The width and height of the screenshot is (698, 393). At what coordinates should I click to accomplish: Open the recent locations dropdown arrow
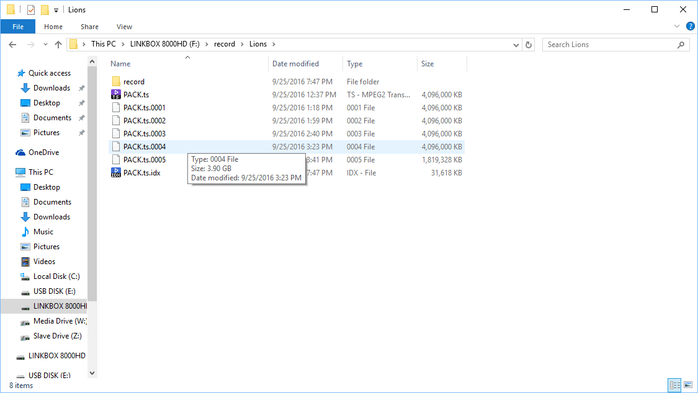45,45
